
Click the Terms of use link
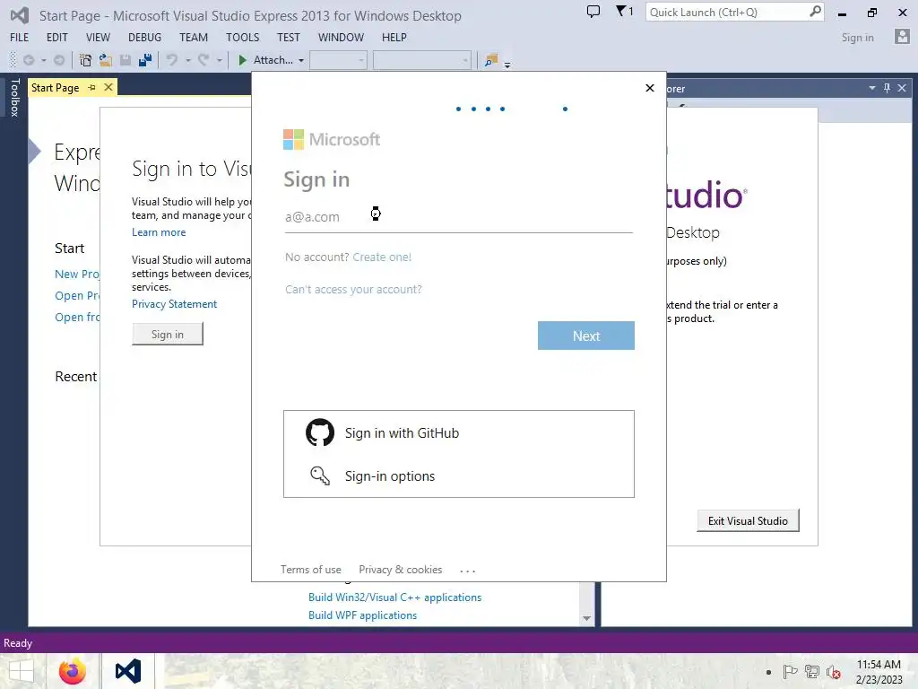pyautogui.click(x=310, y=570)
